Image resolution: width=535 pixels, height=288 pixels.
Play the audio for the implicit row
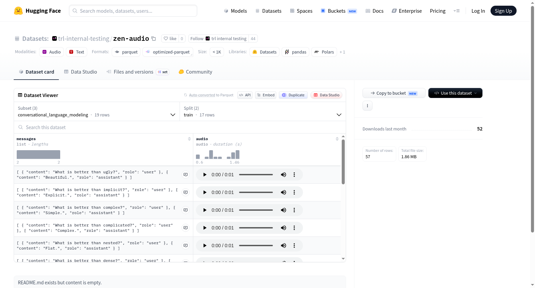click(x=205, y=192)
